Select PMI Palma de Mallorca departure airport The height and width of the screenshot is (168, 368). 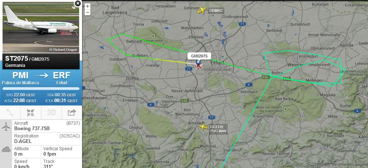tap(20, 78)
